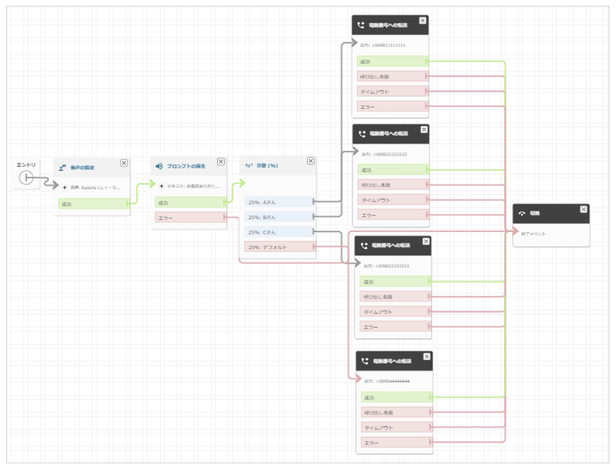
Task: Select the 成功 branch of 音声の設定 block
Action: 94,204
